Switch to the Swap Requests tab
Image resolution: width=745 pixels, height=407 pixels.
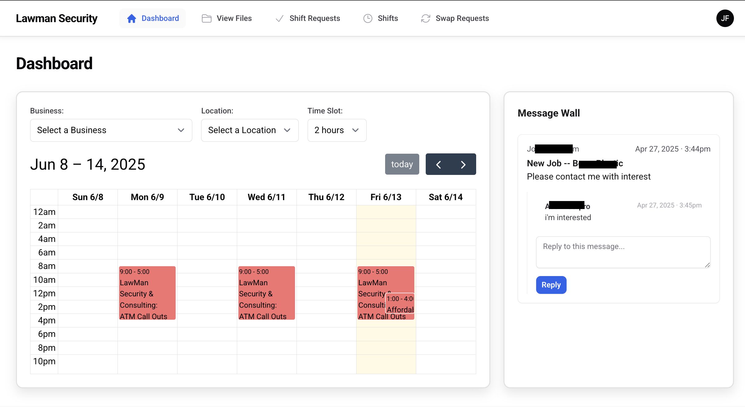pyautogui.click(x=462, y=18)
